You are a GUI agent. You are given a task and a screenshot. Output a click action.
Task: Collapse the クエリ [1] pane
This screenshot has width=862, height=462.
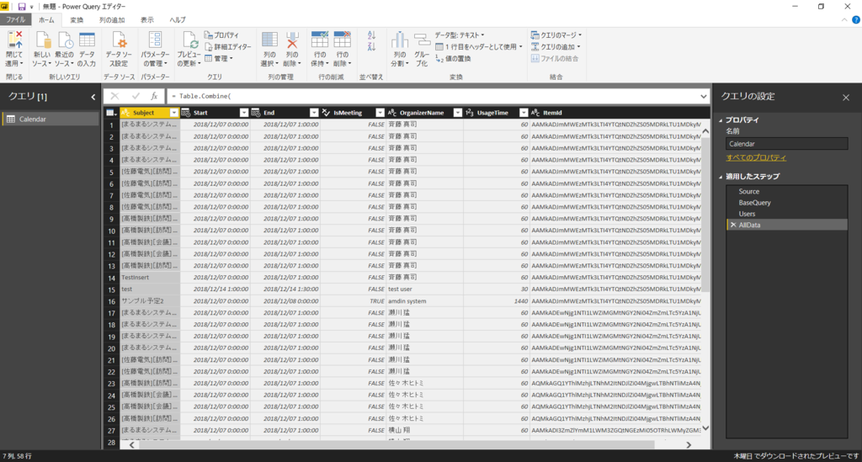pos(93,97)
